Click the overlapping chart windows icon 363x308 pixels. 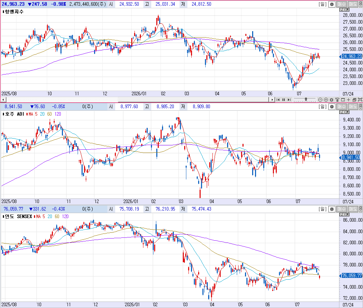(x=354, y=100)
